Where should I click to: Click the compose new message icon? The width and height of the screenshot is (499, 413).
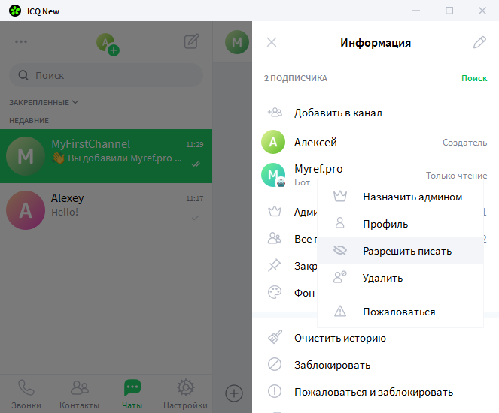192,41
